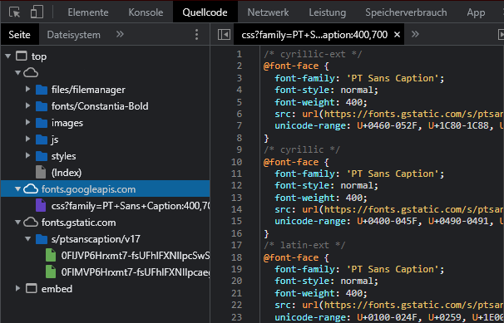
Task: Collapse the fonts.gstatic.com domain arrow
Action: pyautogui.click(x=17, y=223)
